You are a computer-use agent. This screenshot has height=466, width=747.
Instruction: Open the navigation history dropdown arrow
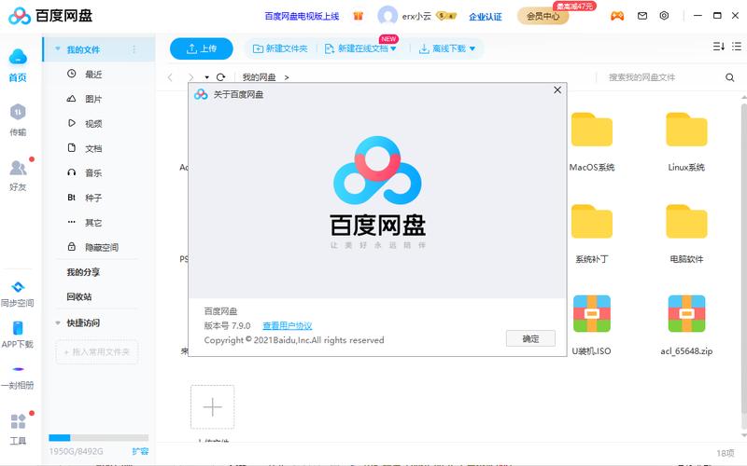click(x=206, y=77)
